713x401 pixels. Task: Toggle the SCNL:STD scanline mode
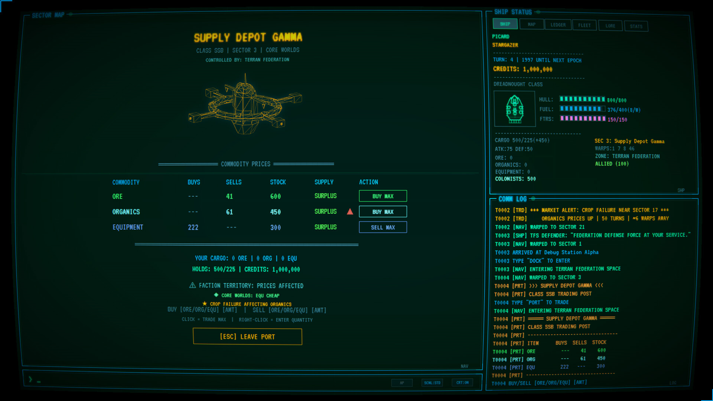tap(432, 382)
